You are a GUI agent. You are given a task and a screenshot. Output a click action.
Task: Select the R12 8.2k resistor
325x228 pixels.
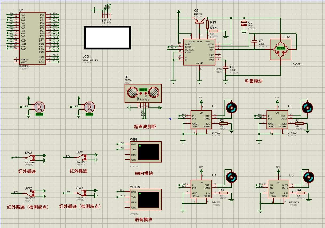coord(214,31)
